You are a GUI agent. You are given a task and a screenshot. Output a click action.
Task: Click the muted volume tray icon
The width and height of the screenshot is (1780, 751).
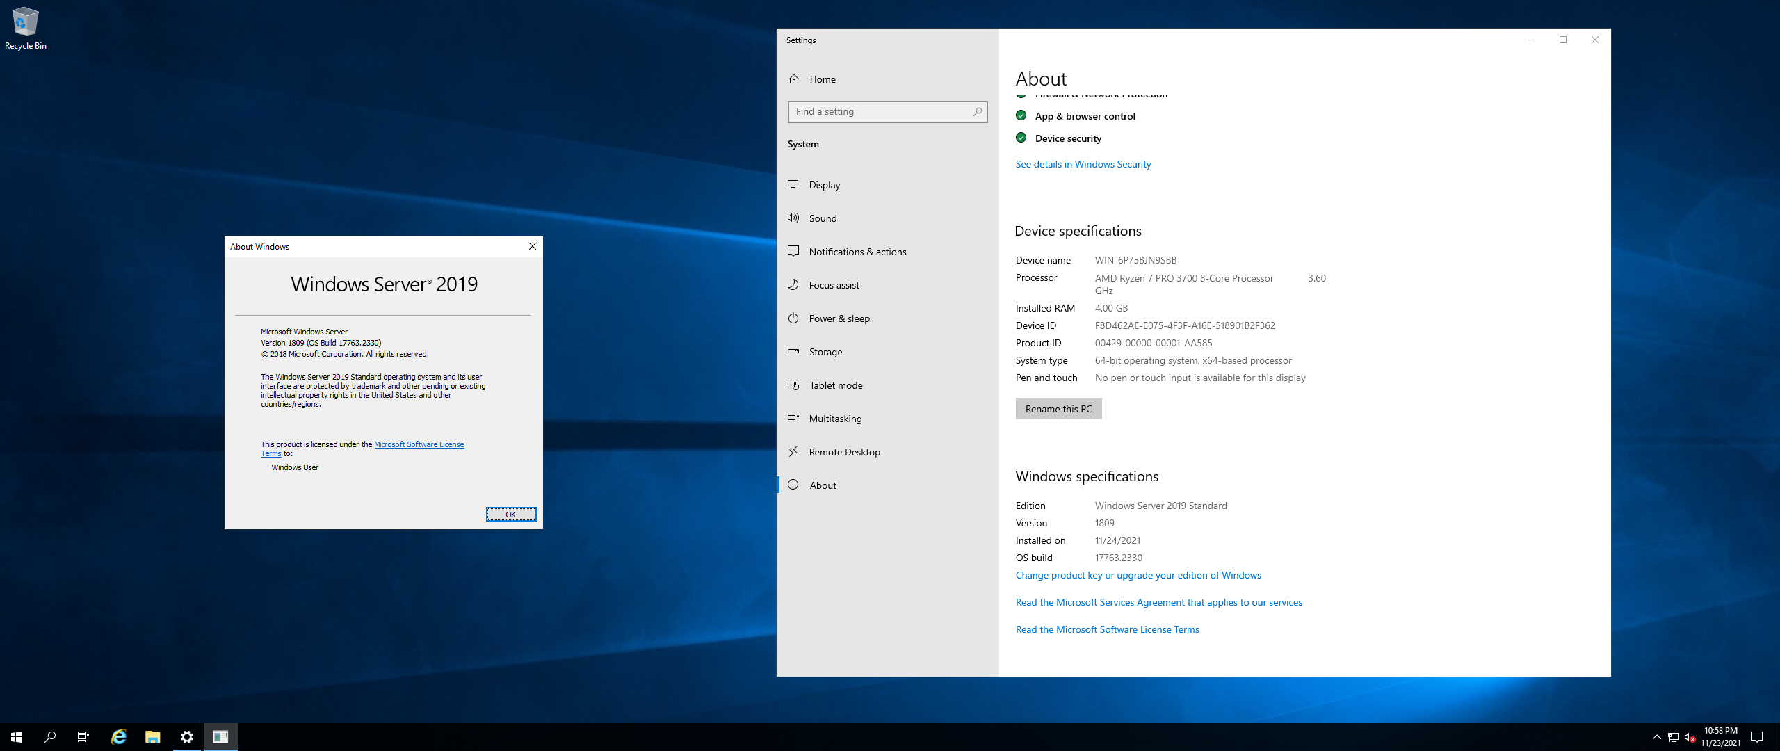(1690, 737)
